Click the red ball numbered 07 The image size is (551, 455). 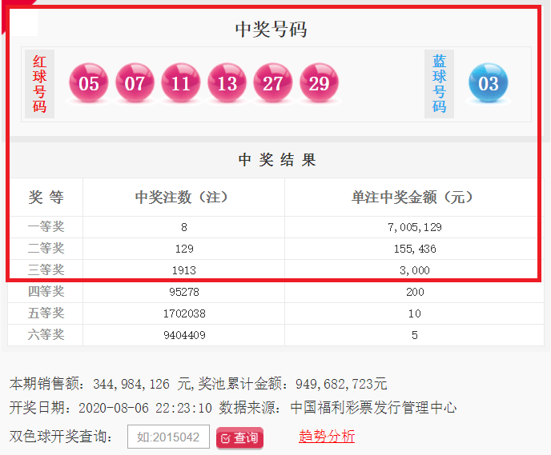click(135, 83)
